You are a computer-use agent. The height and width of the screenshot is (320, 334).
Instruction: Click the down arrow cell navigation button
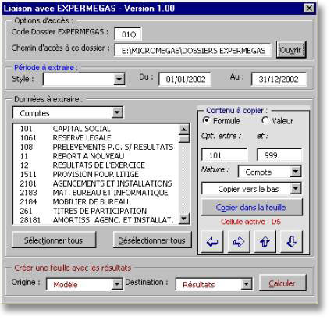[292, 242]
